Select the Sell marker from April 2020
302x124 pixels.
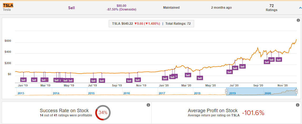coord(200,78)
